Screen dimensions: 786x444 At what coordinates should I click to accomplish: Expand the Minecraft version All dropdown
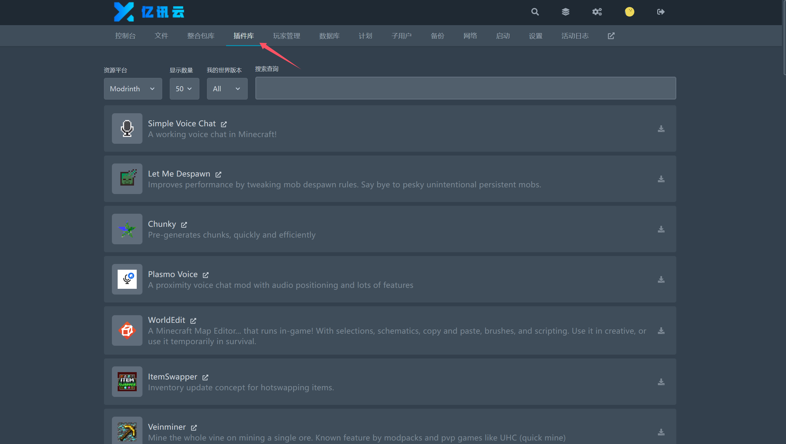(x=227, y=89)
